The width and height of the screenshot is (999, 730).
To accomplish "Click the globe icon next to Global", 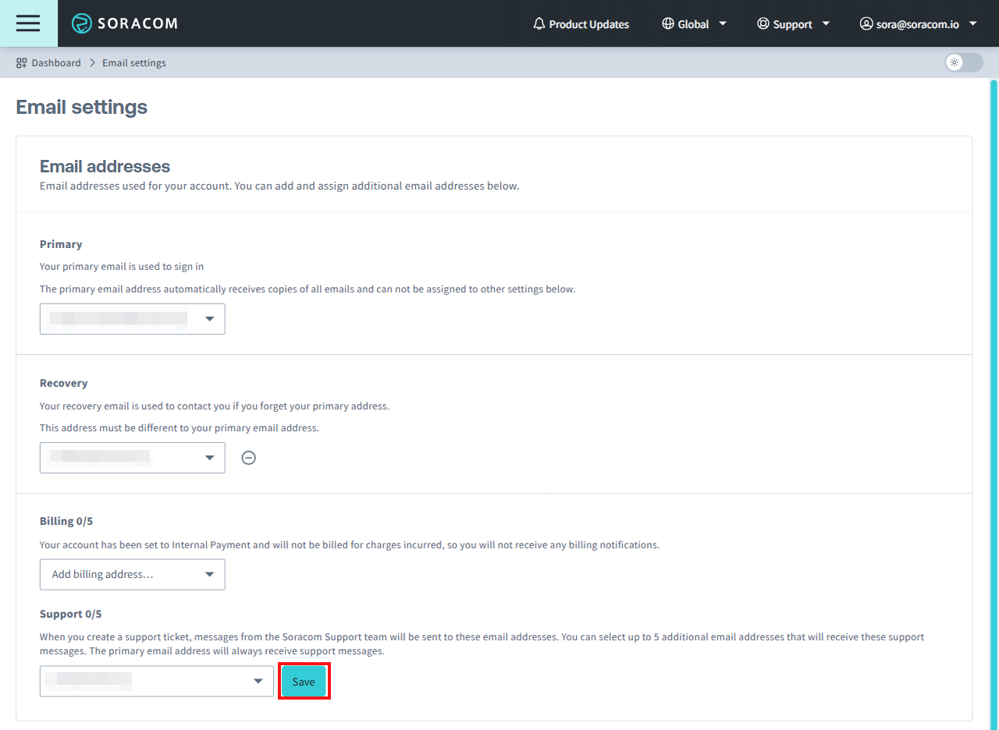I will click(x=669, y=23).
